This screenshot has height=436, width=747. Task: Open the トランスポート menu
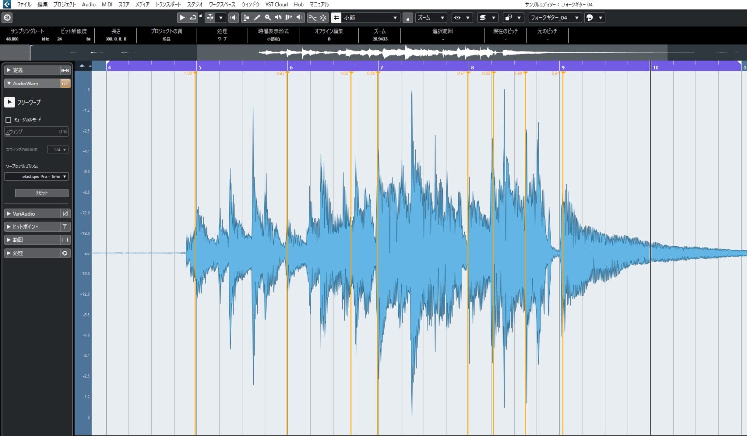167,4
